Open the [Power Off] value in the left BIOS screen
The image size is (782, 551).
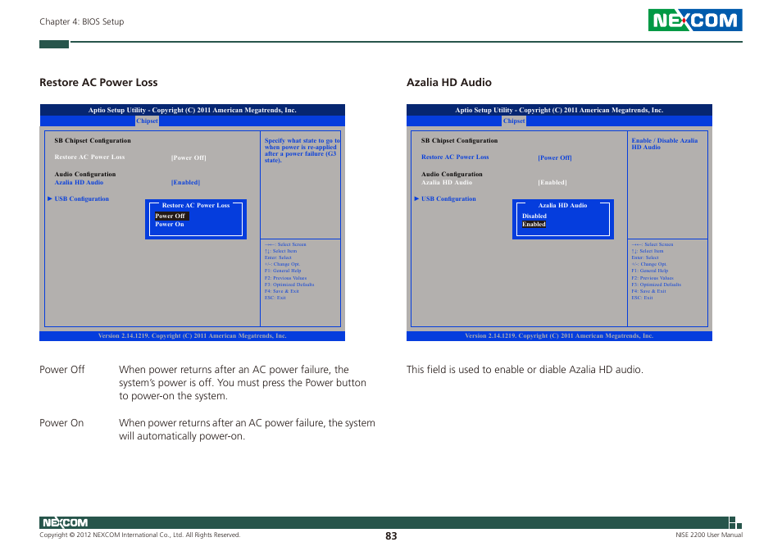[189, 157]
